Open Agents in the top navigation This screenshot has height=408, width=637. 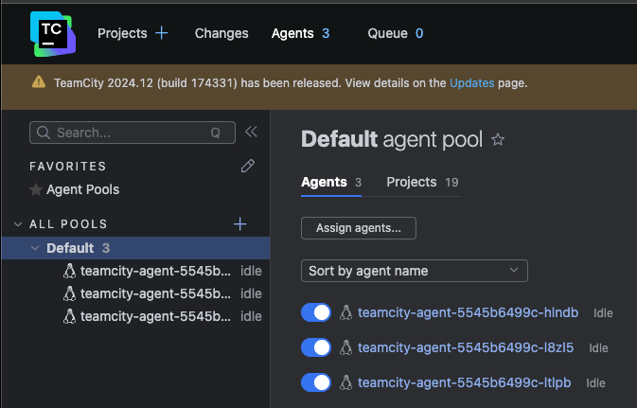click(292, 33)
